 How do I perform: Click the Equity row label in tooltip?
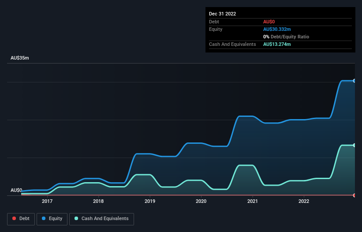pos(216,29)
